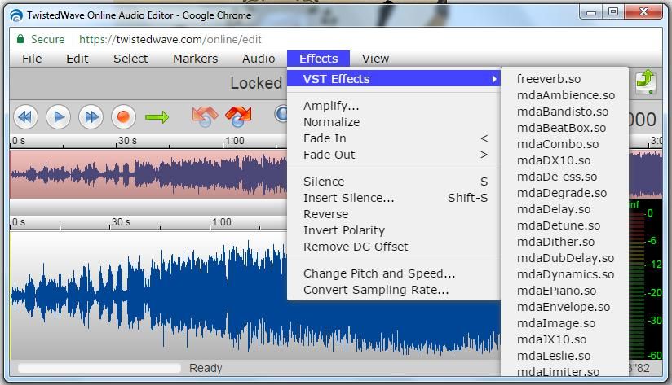This screenshot has height=385, width=672.
Task: Click the 1:00 mark on main ruler
Action: pos(222,222)
